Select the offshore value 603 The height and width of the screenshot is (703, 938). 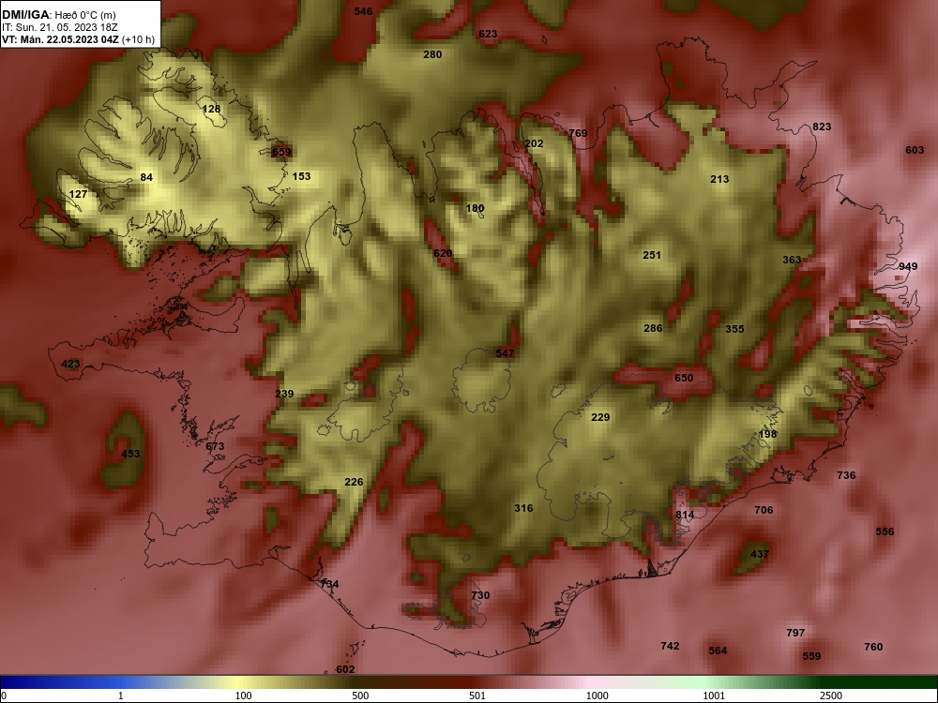click(915, 150)
